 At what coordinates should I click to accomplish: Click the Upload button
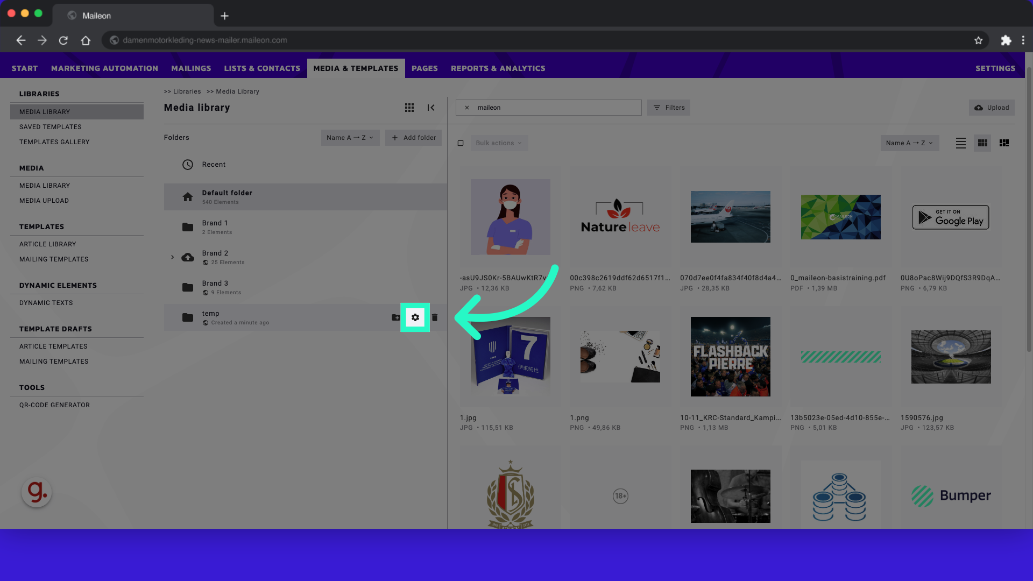click(x=992, y=108)
